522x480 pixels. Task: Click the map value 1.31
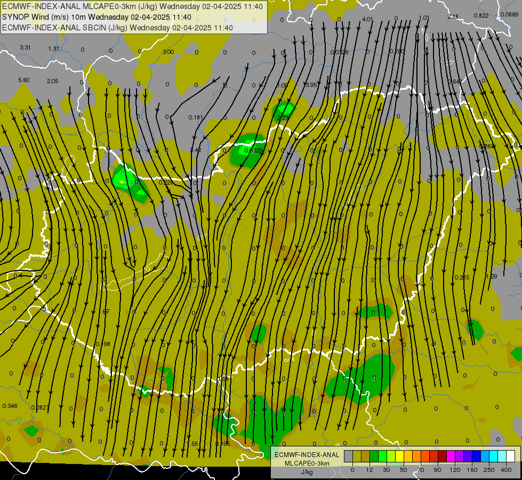click(x=54, y=49)
